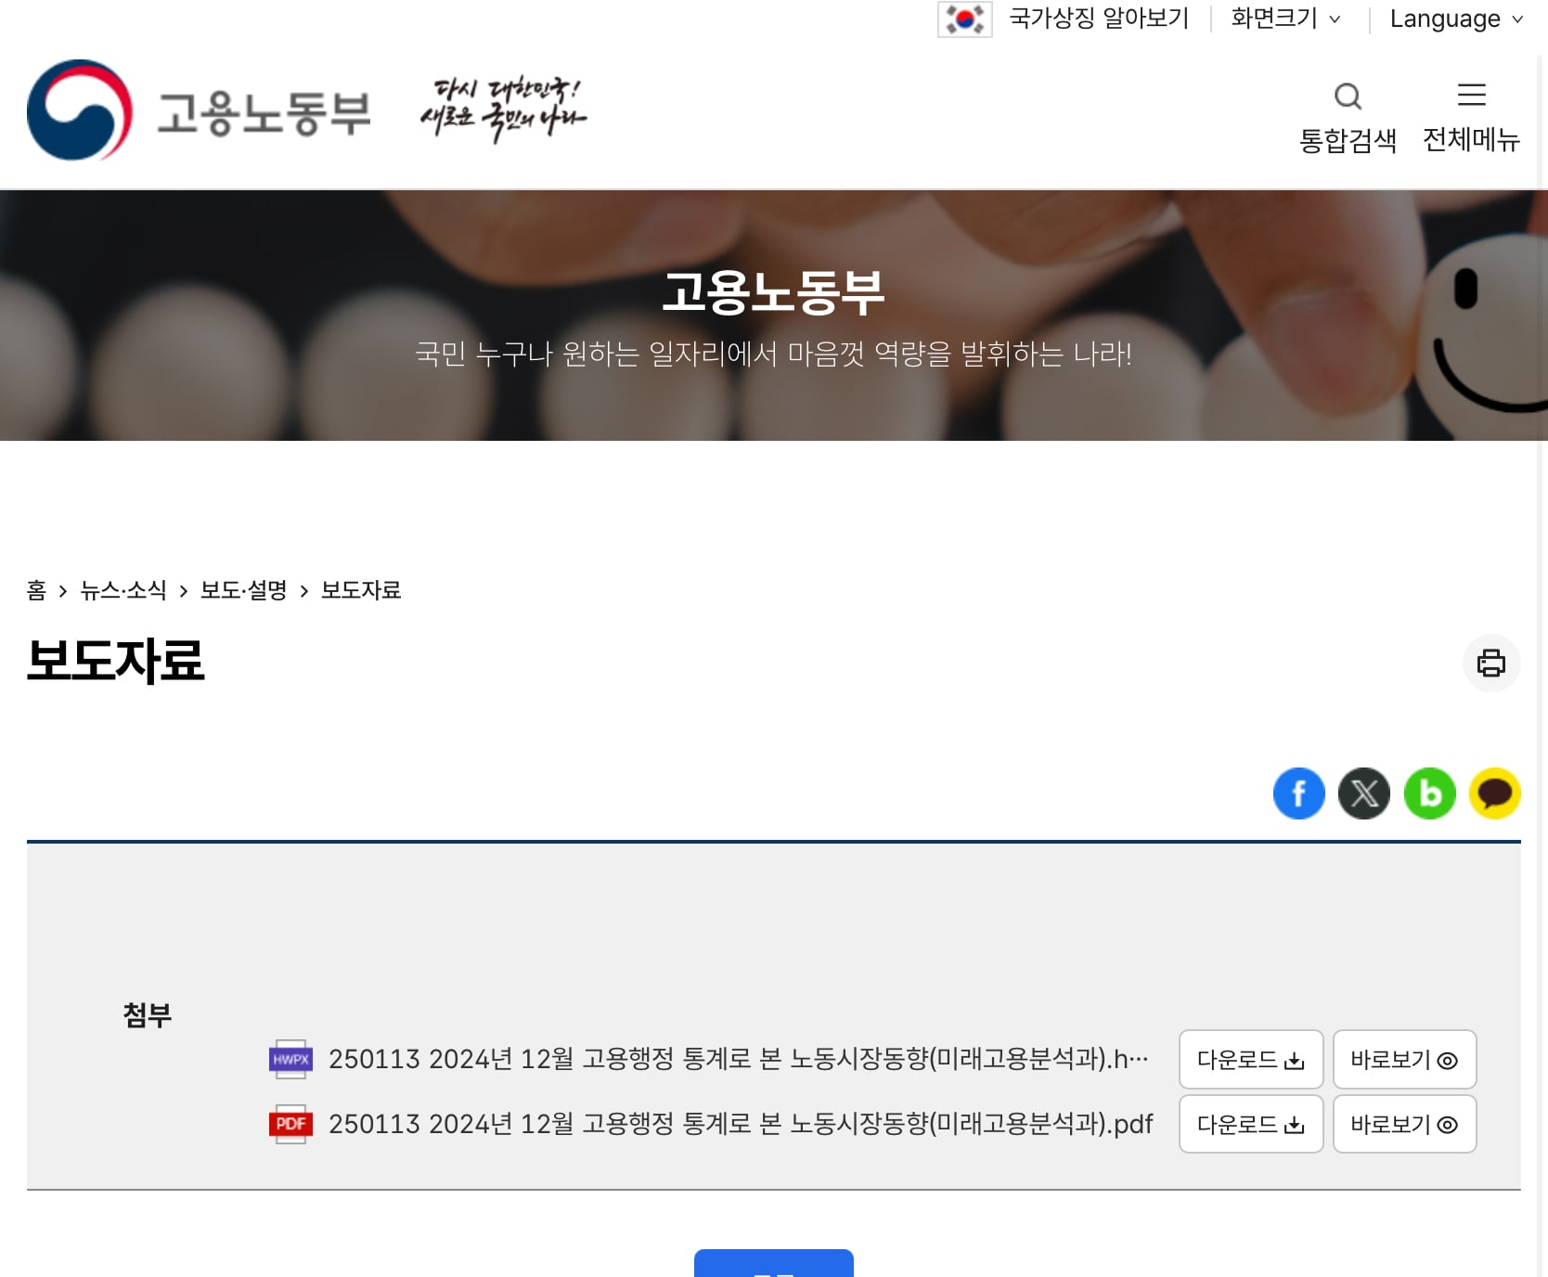
Task: Go to 홈 in breadcrumb
Action: point(36,590)
